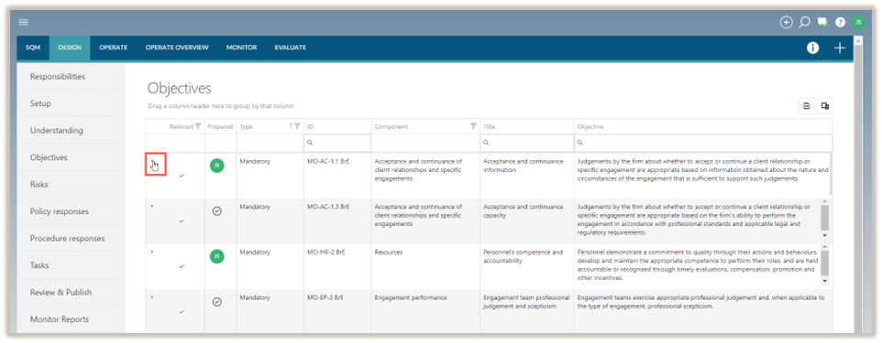This screenshot has width=882, height=343.
Task: Open the OPERATE OVERVIEW tab
Action: [x=177, y=48]
